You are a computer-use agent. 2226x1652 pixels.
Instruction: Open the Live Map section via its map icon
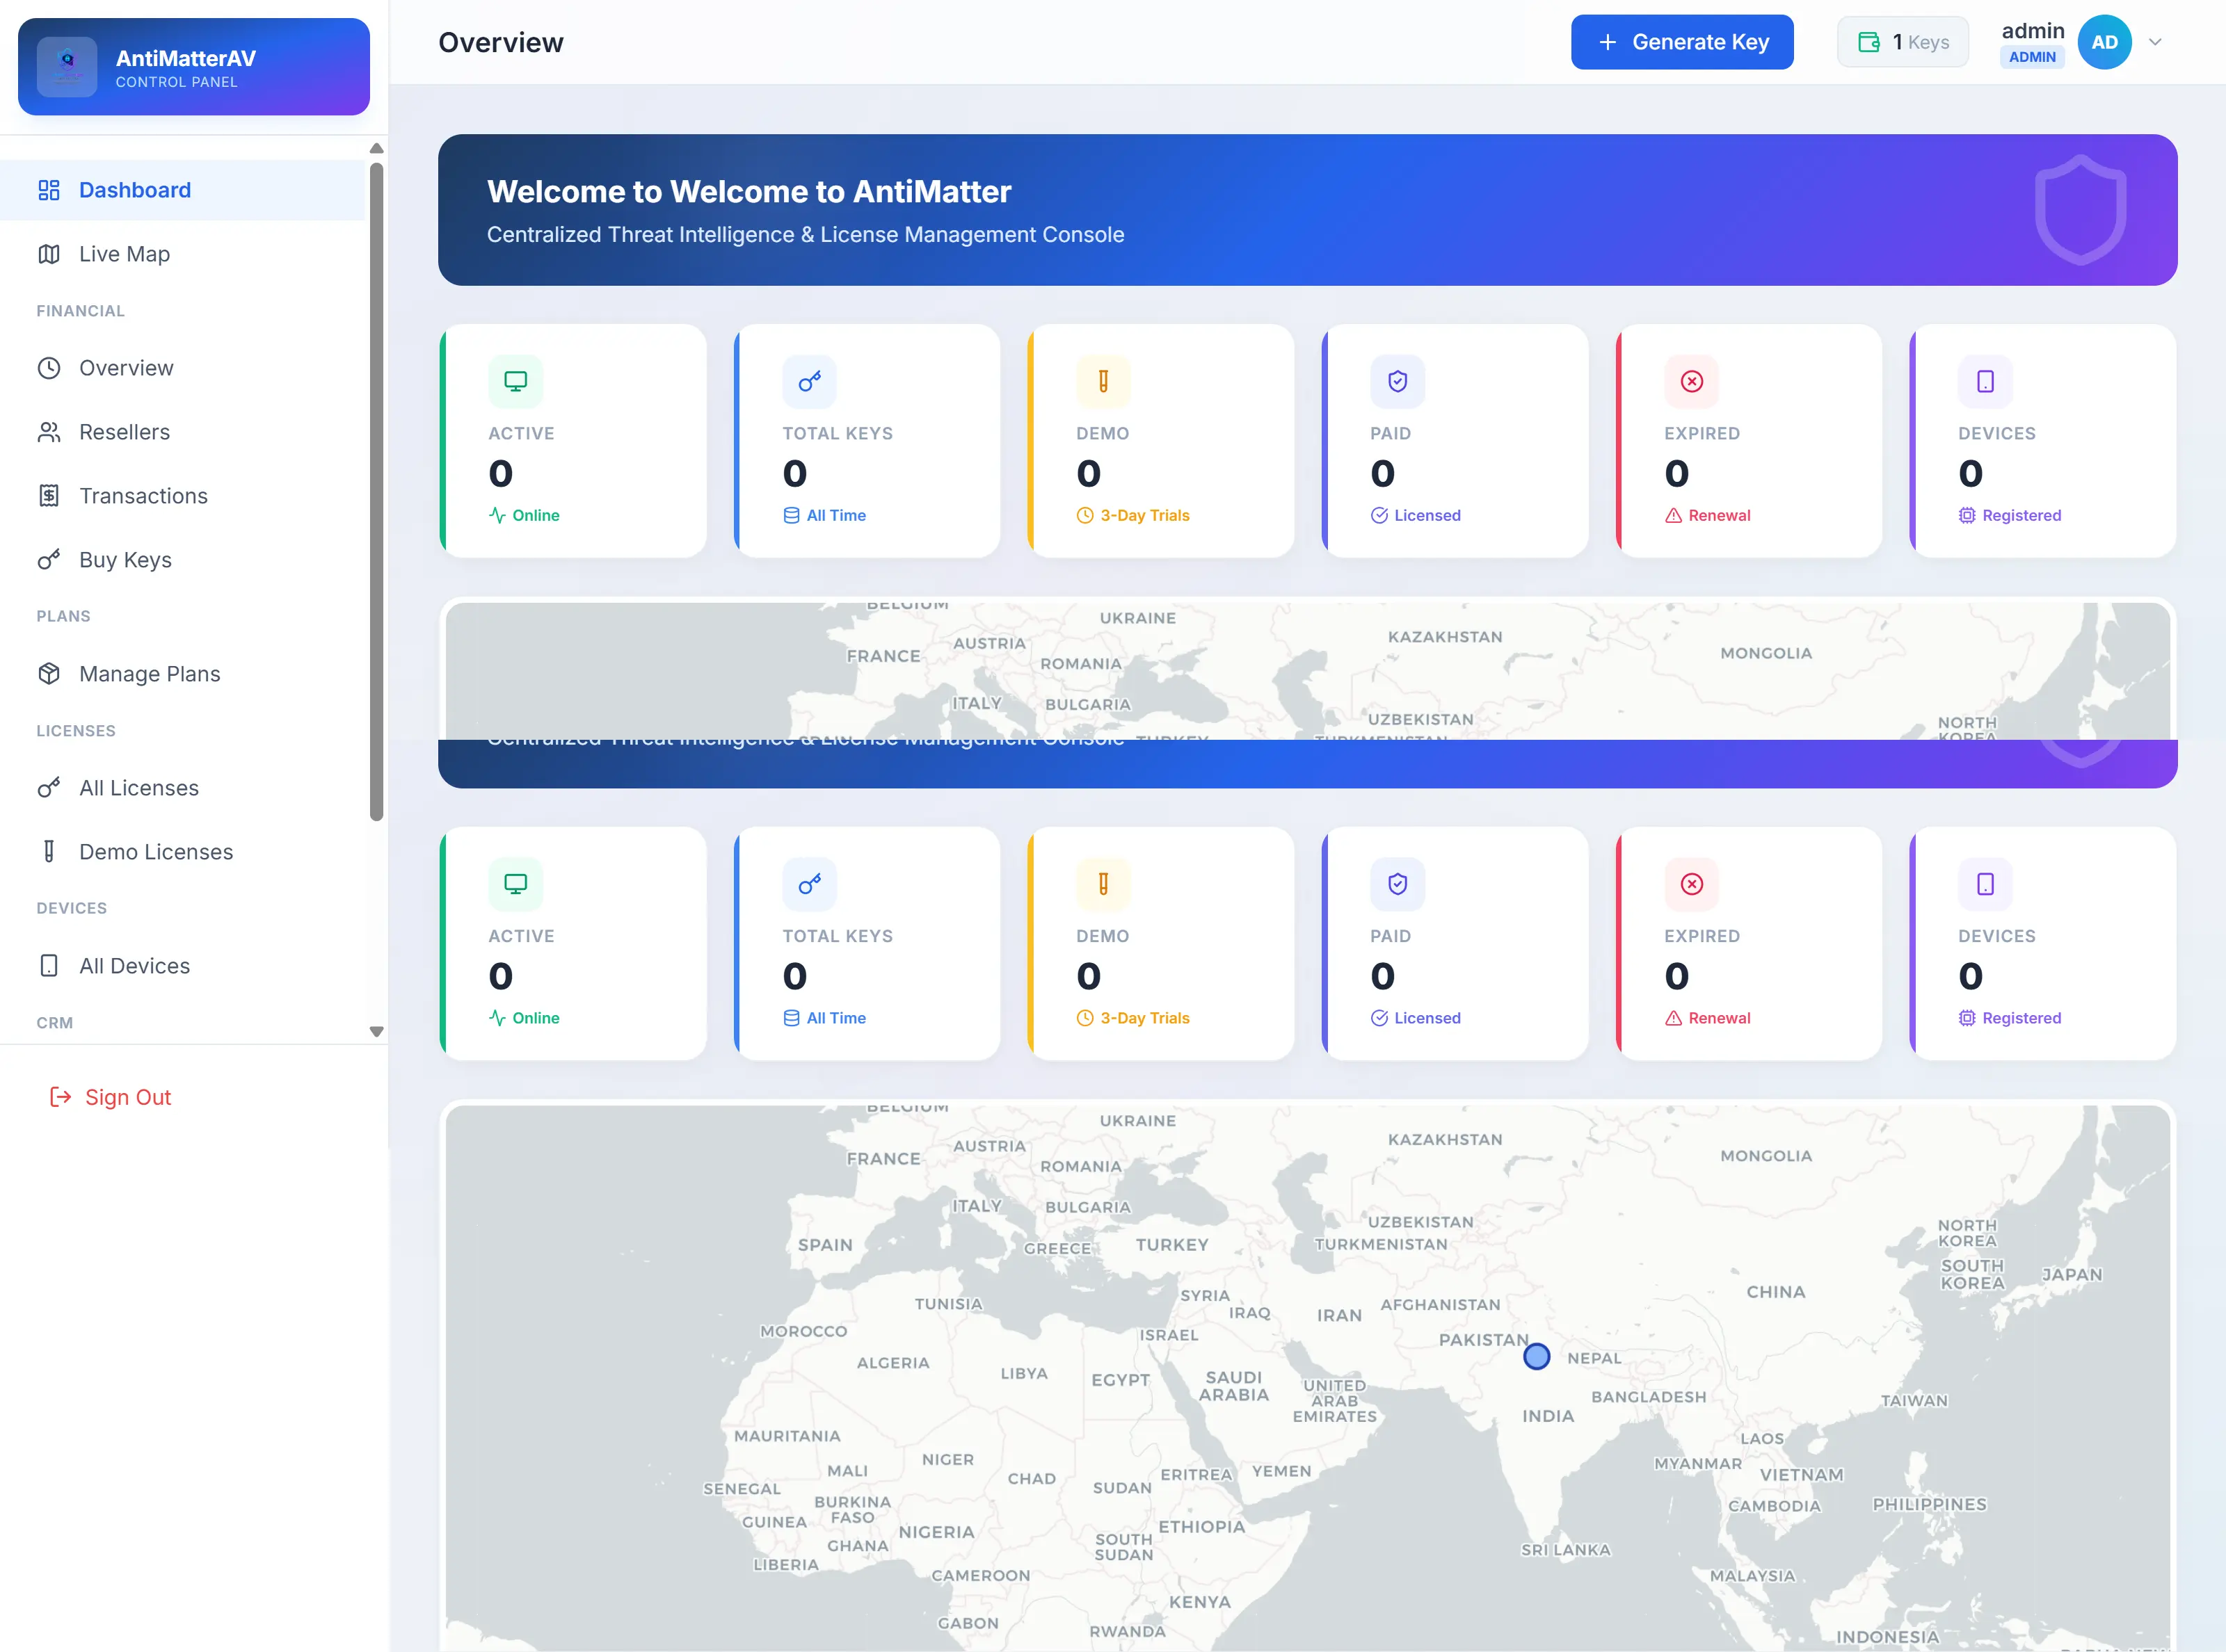tap(50, 253)
